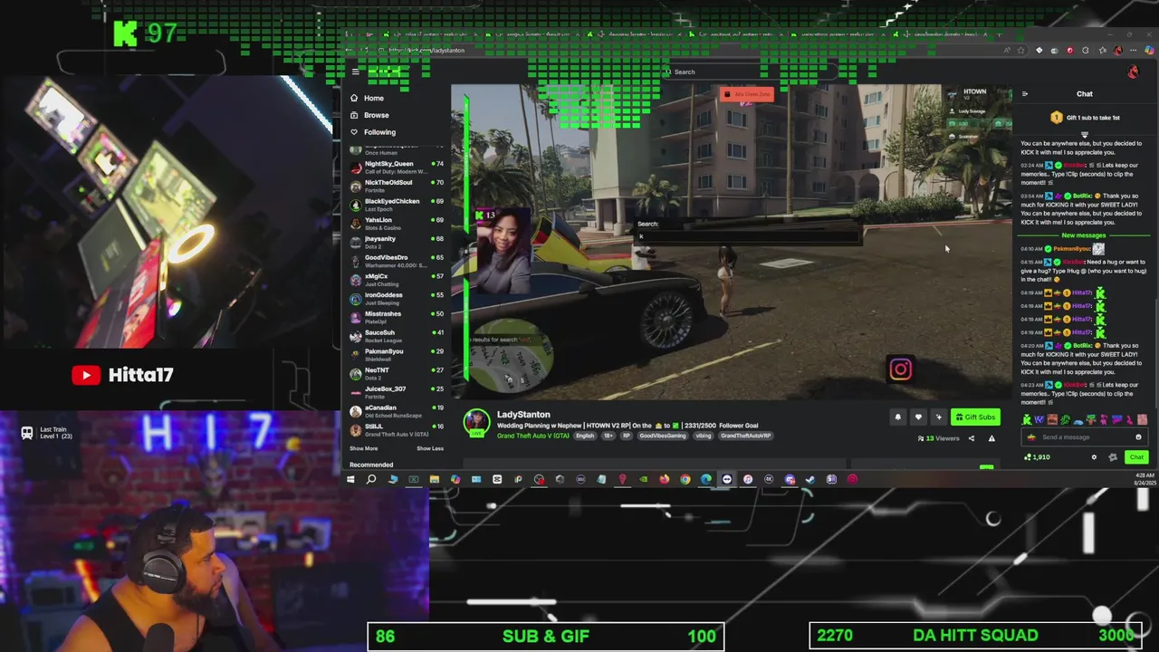
Task: Open Browse in Kick sidebar
Action: coord(369,115)
